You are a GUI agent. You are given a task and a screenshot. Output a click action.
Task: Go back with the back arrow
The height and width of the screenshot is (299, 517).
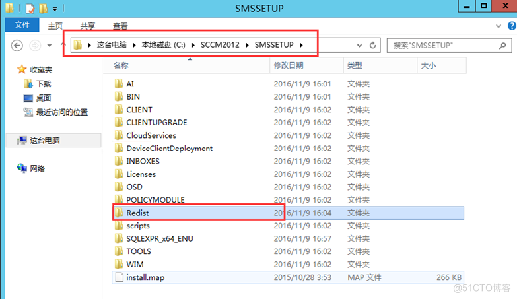17,45
